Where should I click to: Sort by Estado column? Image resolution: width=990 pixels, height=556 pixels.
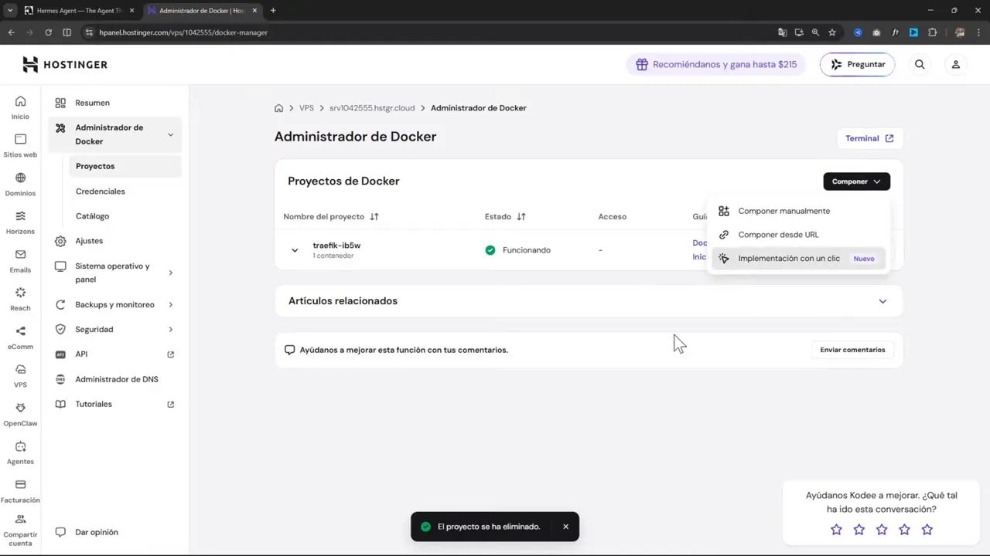[505, 217]
